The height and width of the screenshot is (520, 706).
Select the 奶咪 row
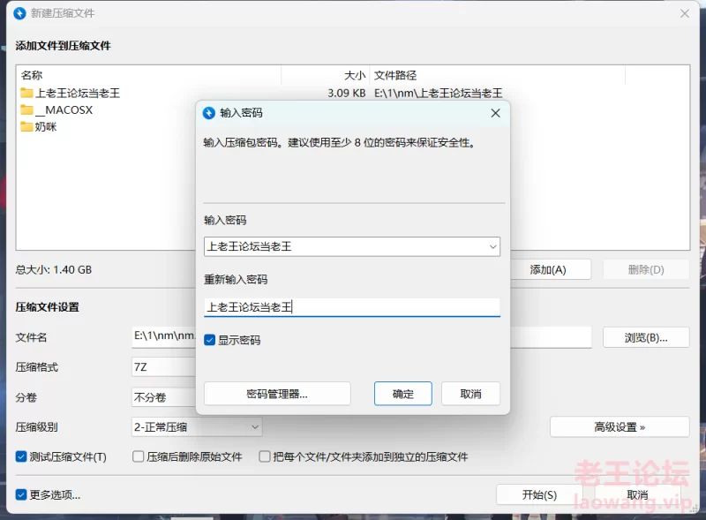coord(108,126)
